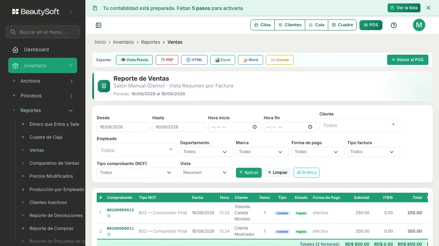
Task: Open Comparativo de Ventas report
Action: click(54, 163)
